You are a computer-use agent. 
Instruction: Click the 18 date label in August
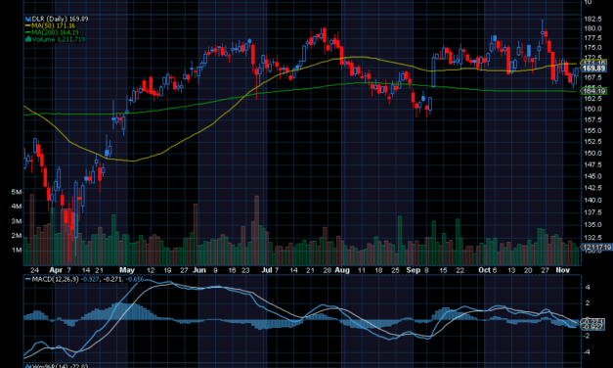tap(378, 270)
